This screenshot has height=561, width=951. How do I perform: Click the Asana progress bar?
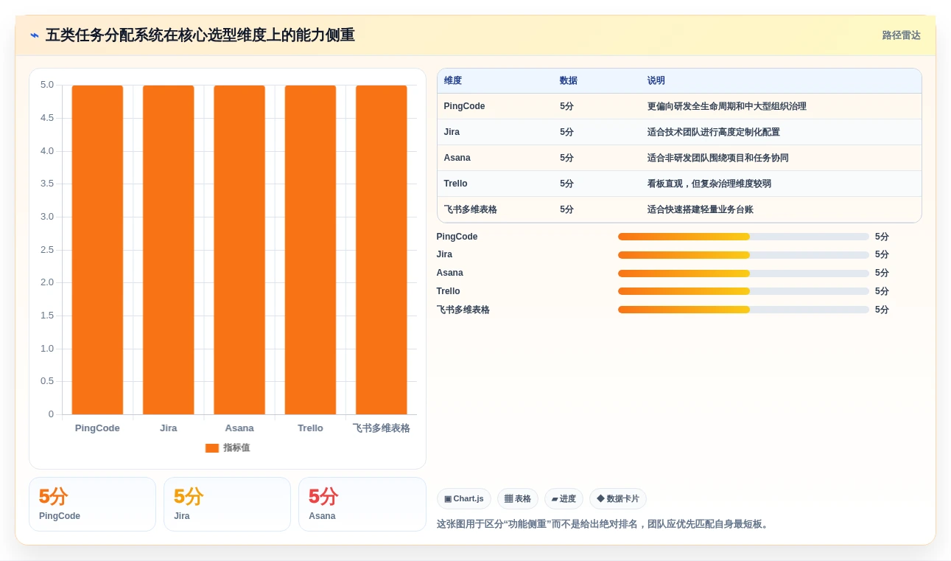click(x=743, y=273)
